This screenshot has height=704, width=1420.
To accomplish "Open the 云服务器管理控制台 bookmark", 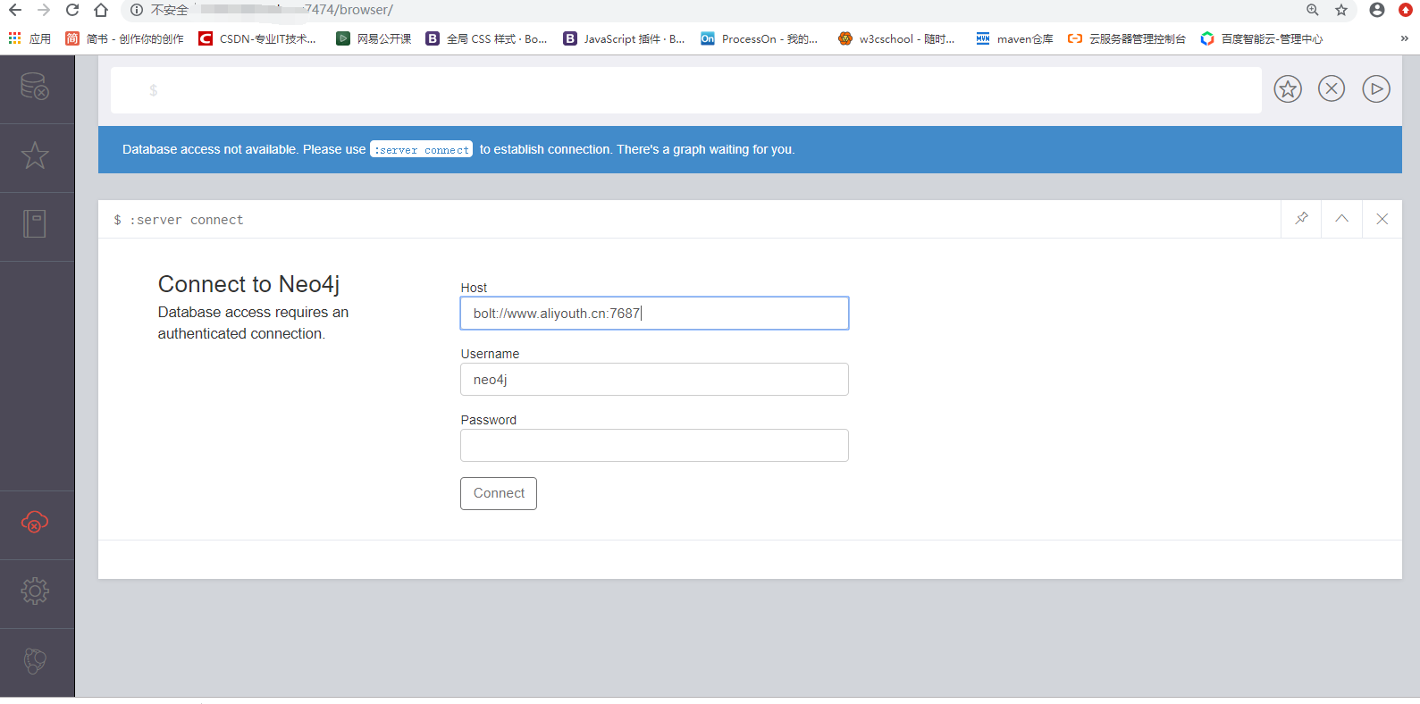I will coord(1127,38).
